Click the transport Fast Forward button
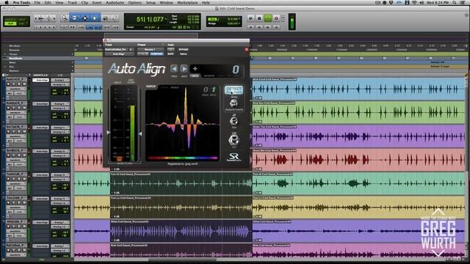The height and width of the screenshot is (264, 470). pyautogui.click(x=267, y=27)
